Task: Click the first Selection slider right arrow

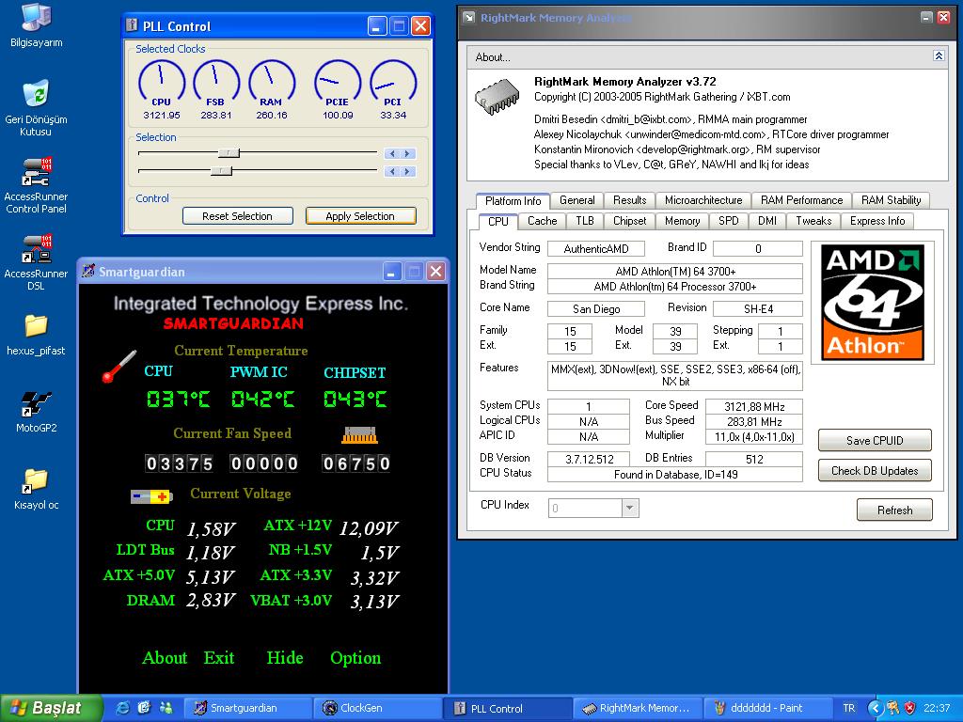Action: (406, 153)
